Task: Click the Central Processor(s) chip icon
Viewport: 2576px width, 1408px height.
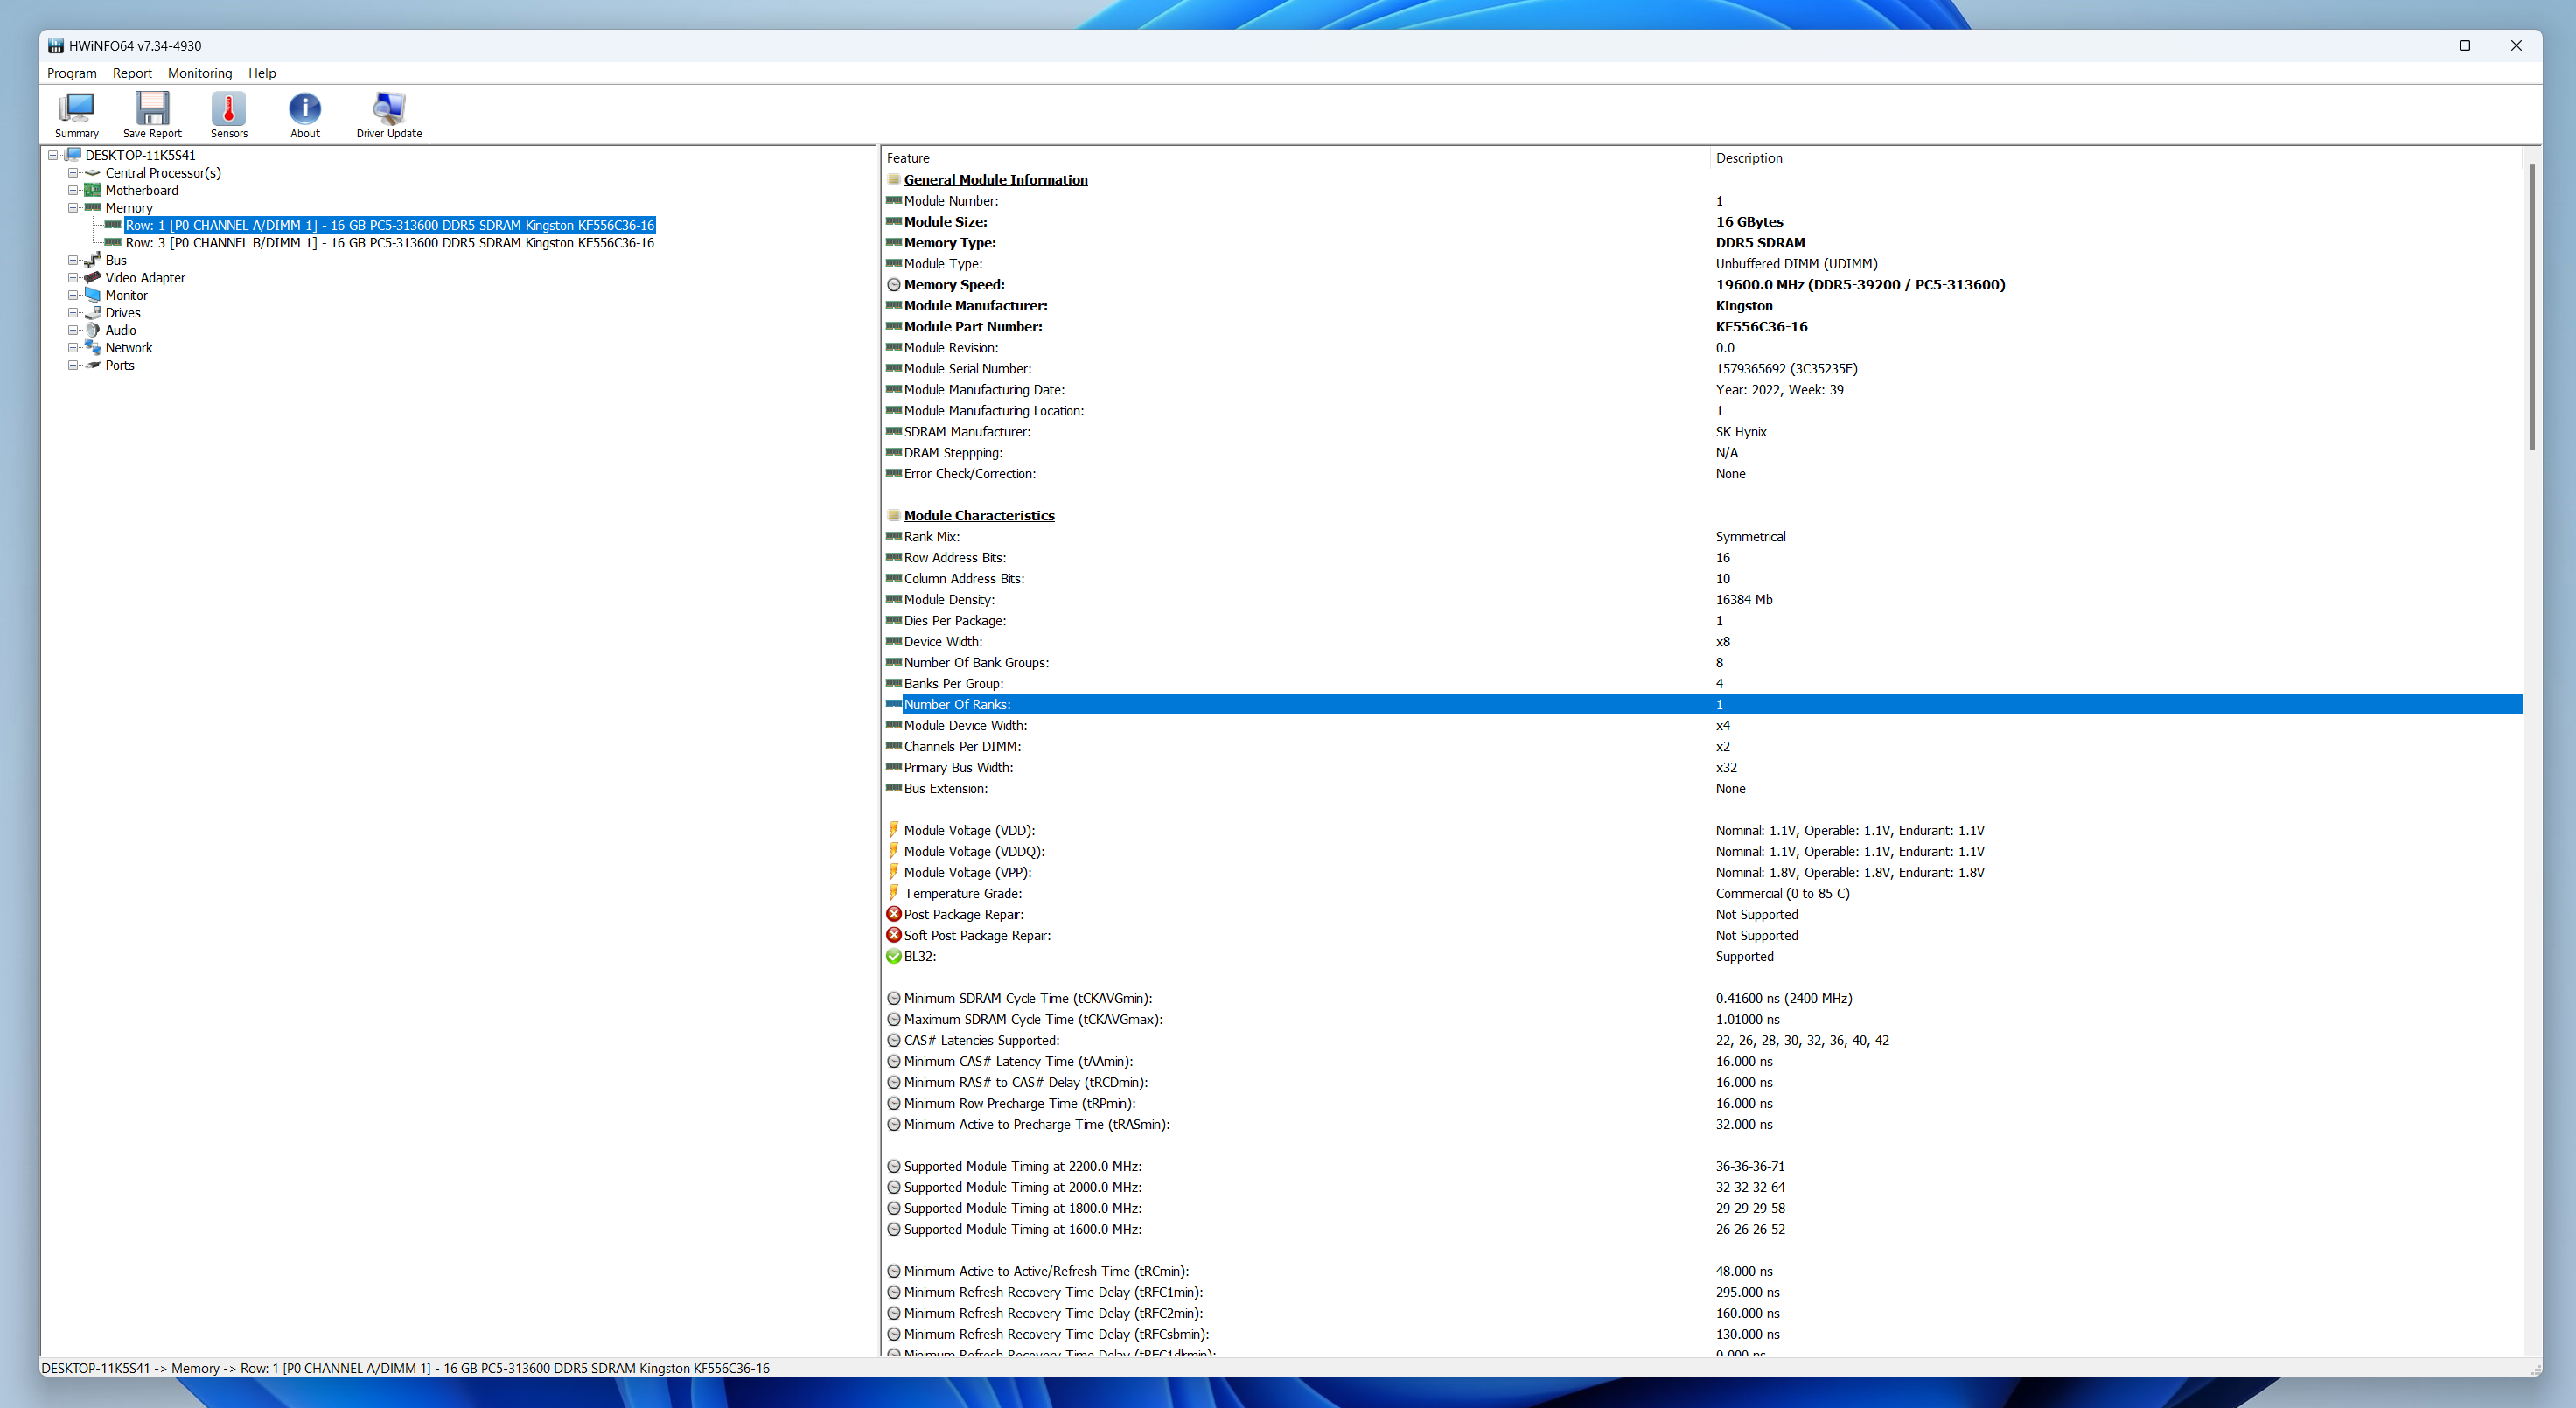Action: coord(93,173)
